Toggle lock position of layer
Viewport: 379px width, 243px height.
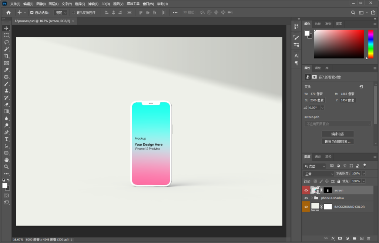[x=327, y=181]
